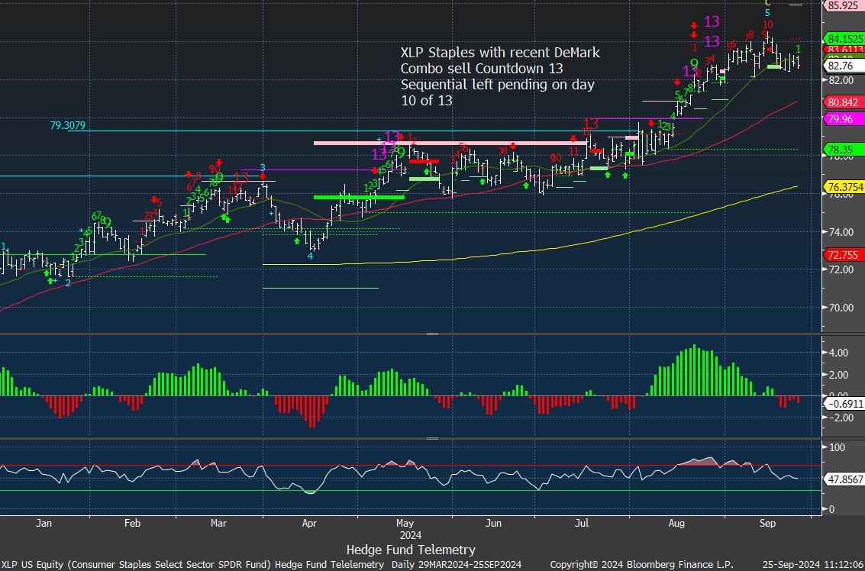This screenshot has width=865, height=571.
Task: Click the cyan wave 4 label at April low
Action: (x=311, y=256)
